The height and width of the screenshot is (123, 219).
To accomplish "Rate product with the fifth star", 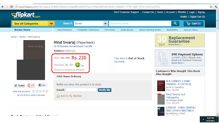I will point(47,91).
